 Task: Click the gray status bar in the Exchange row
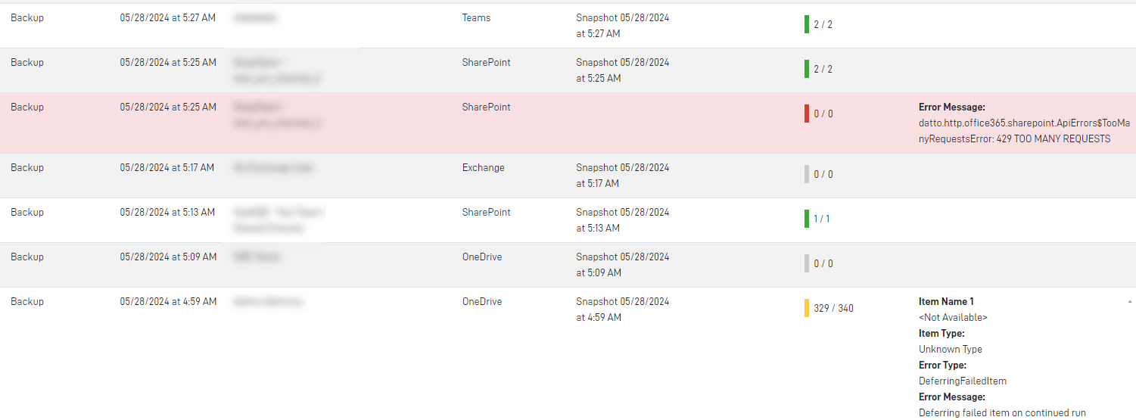[x=807, y=174]
